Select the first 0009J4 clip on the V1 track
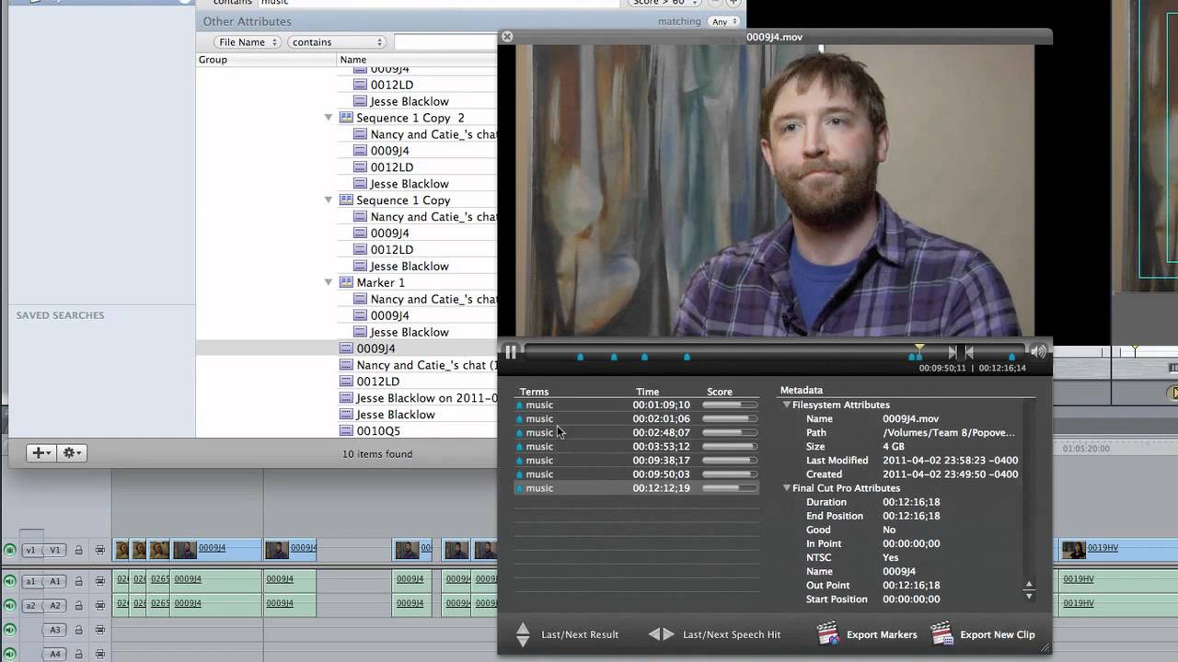This screenshot has width=1178, height=662. [x=216, y=550]
